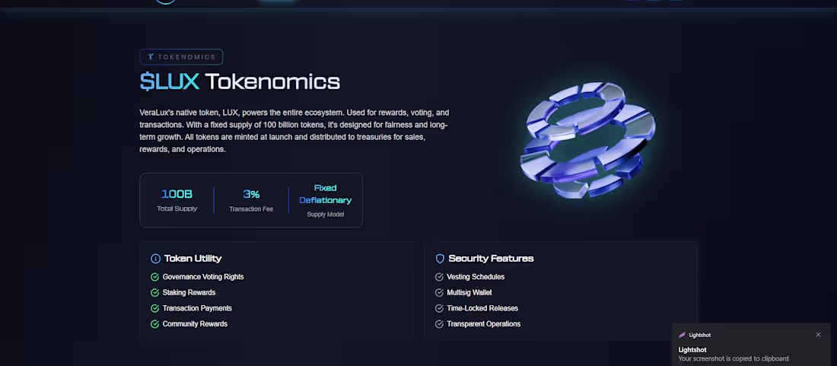Dismiss the Lightshot notification
The height and width of the screenshot is (366, 837).
(x=818, y=335)
